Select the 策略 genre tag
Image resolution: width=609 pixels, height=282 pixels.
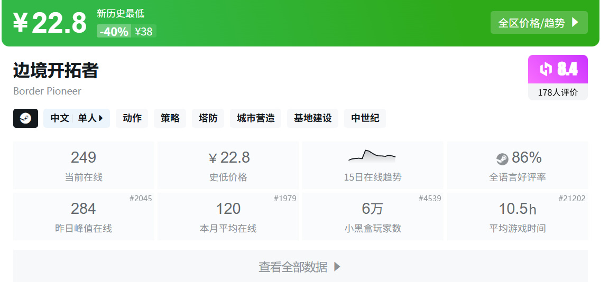pyautogui.click(x=170, y=118)
